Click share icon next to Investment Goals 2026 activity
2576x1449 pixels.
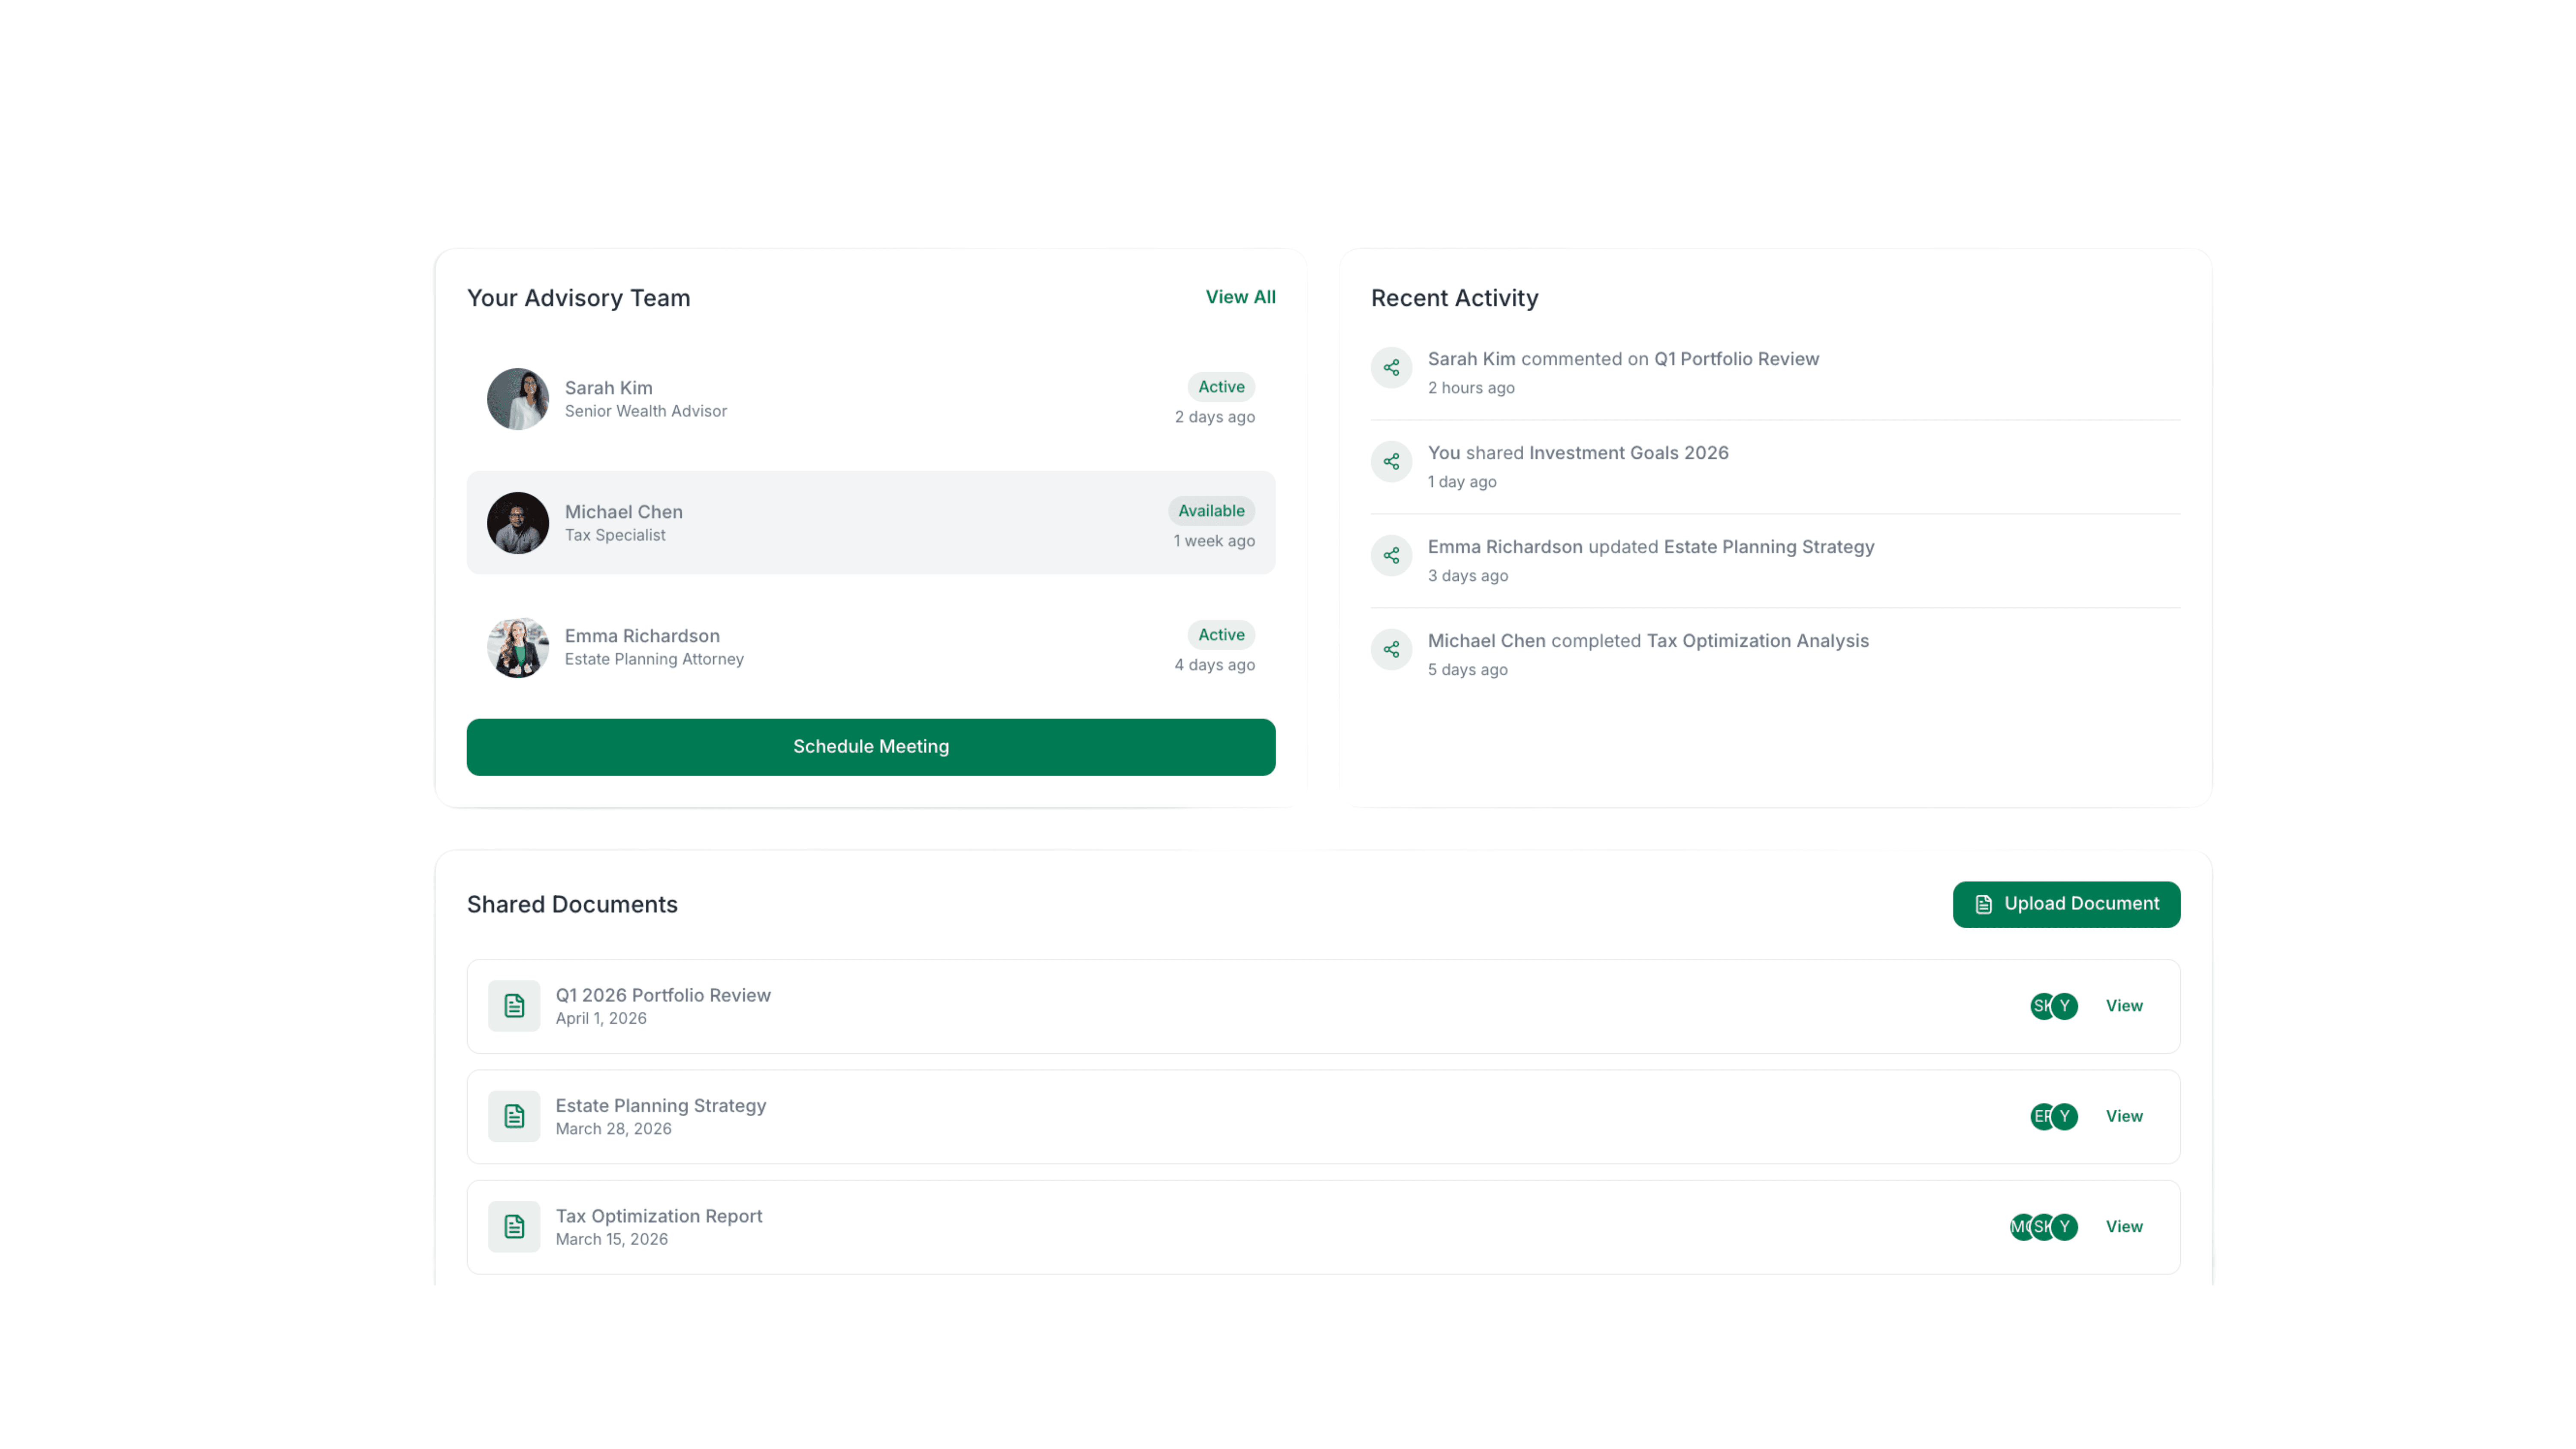click(1391, 462)
